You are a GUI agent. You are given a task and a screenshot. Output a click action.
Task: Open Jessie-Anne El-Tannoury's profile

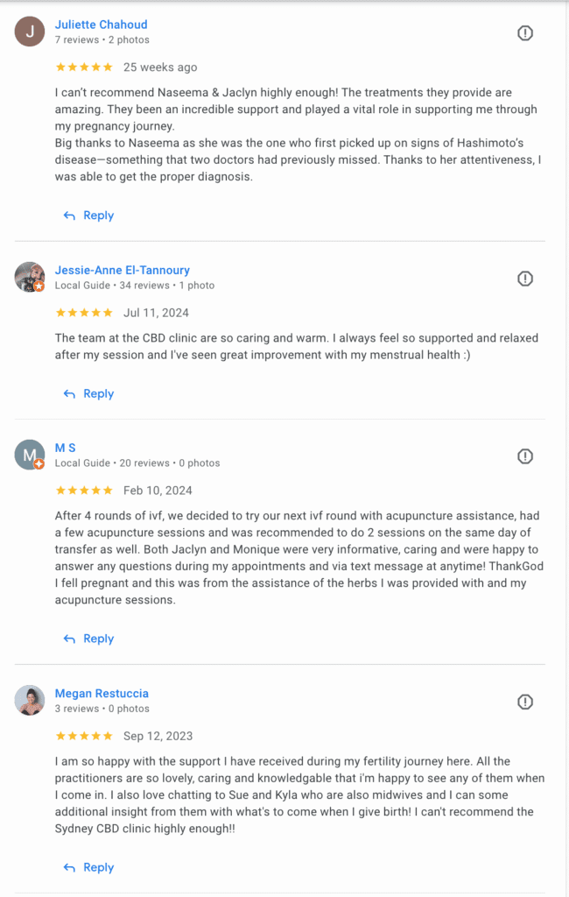[x=122, y=270]
